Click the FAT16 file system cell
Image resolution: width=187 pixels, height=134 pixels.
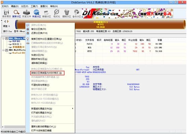(89, 44)
